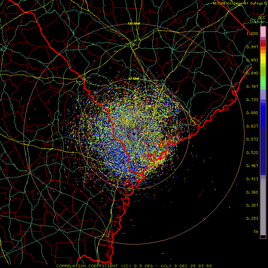Click the gray segment of the color bar
Viewport: 268px width, 268px height.
tap(263, 207)
